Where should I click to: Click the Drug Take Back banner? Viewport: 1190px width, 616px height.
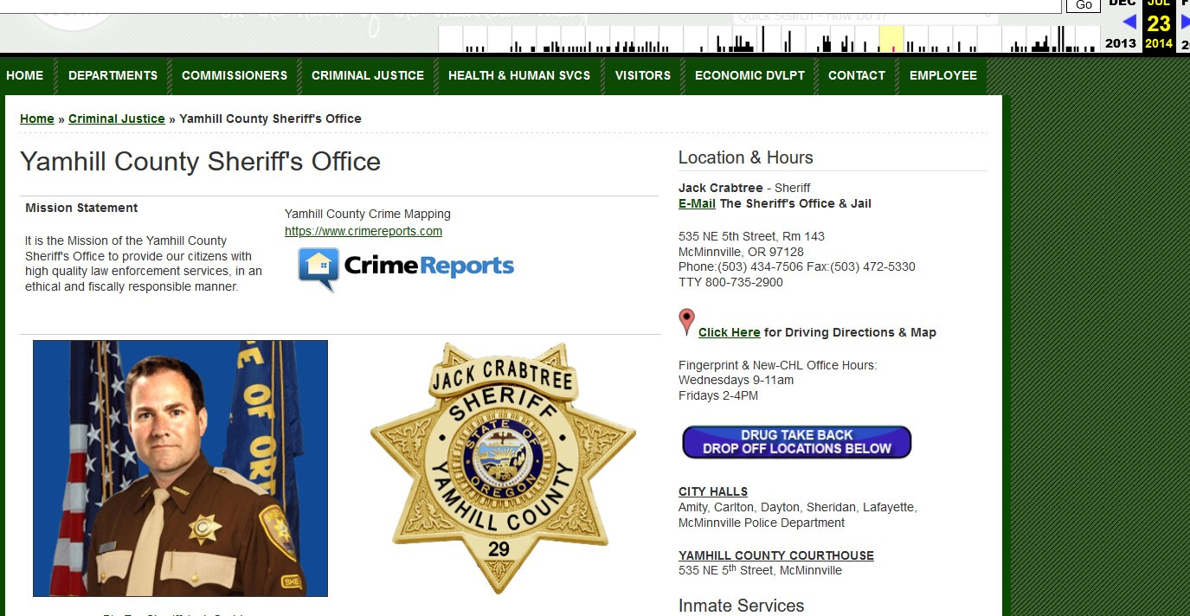(797, 442)
